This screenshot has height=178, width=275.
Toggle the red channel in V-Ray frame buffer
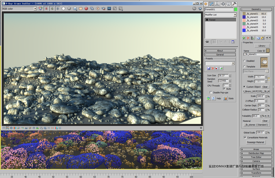pos(47,8)
